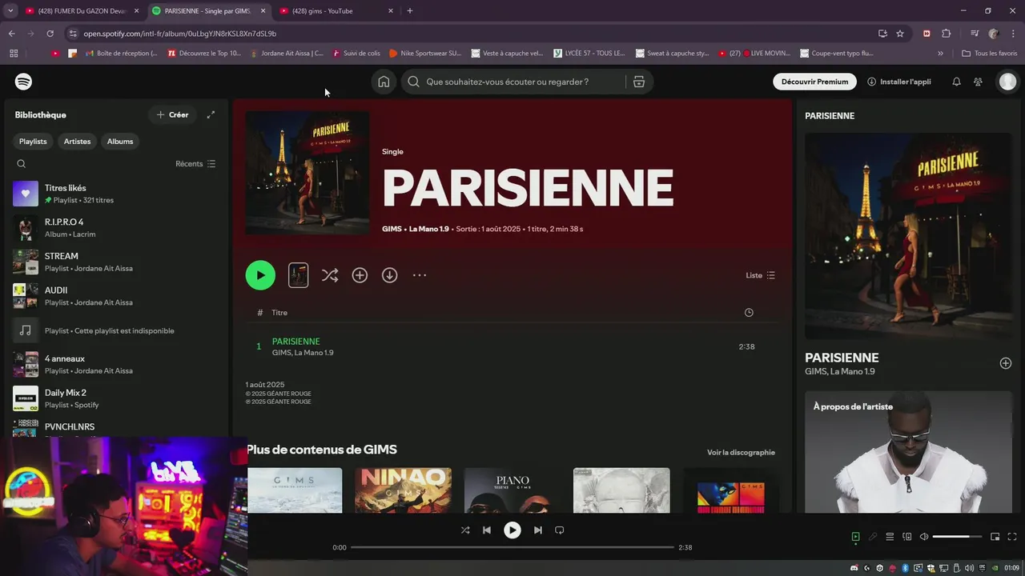Open À propos de l'artiste card
This screenshot has height=576, width=1025.
click(908, 452)
